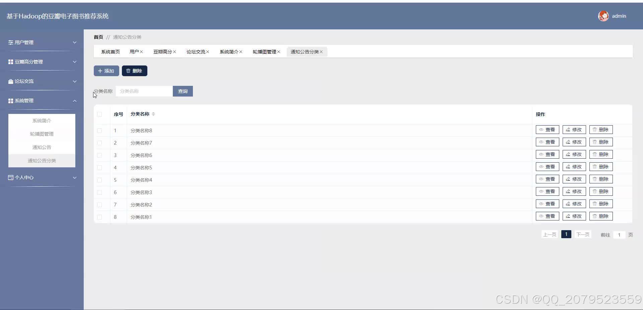The width and height of the screenshot is (643, 310).
Task: Check the checkbox for 分类名称6 row
Action: (99, 155)
